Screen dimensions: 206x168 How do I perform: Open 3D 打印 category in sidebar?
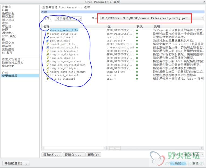[x=7, y=53]
